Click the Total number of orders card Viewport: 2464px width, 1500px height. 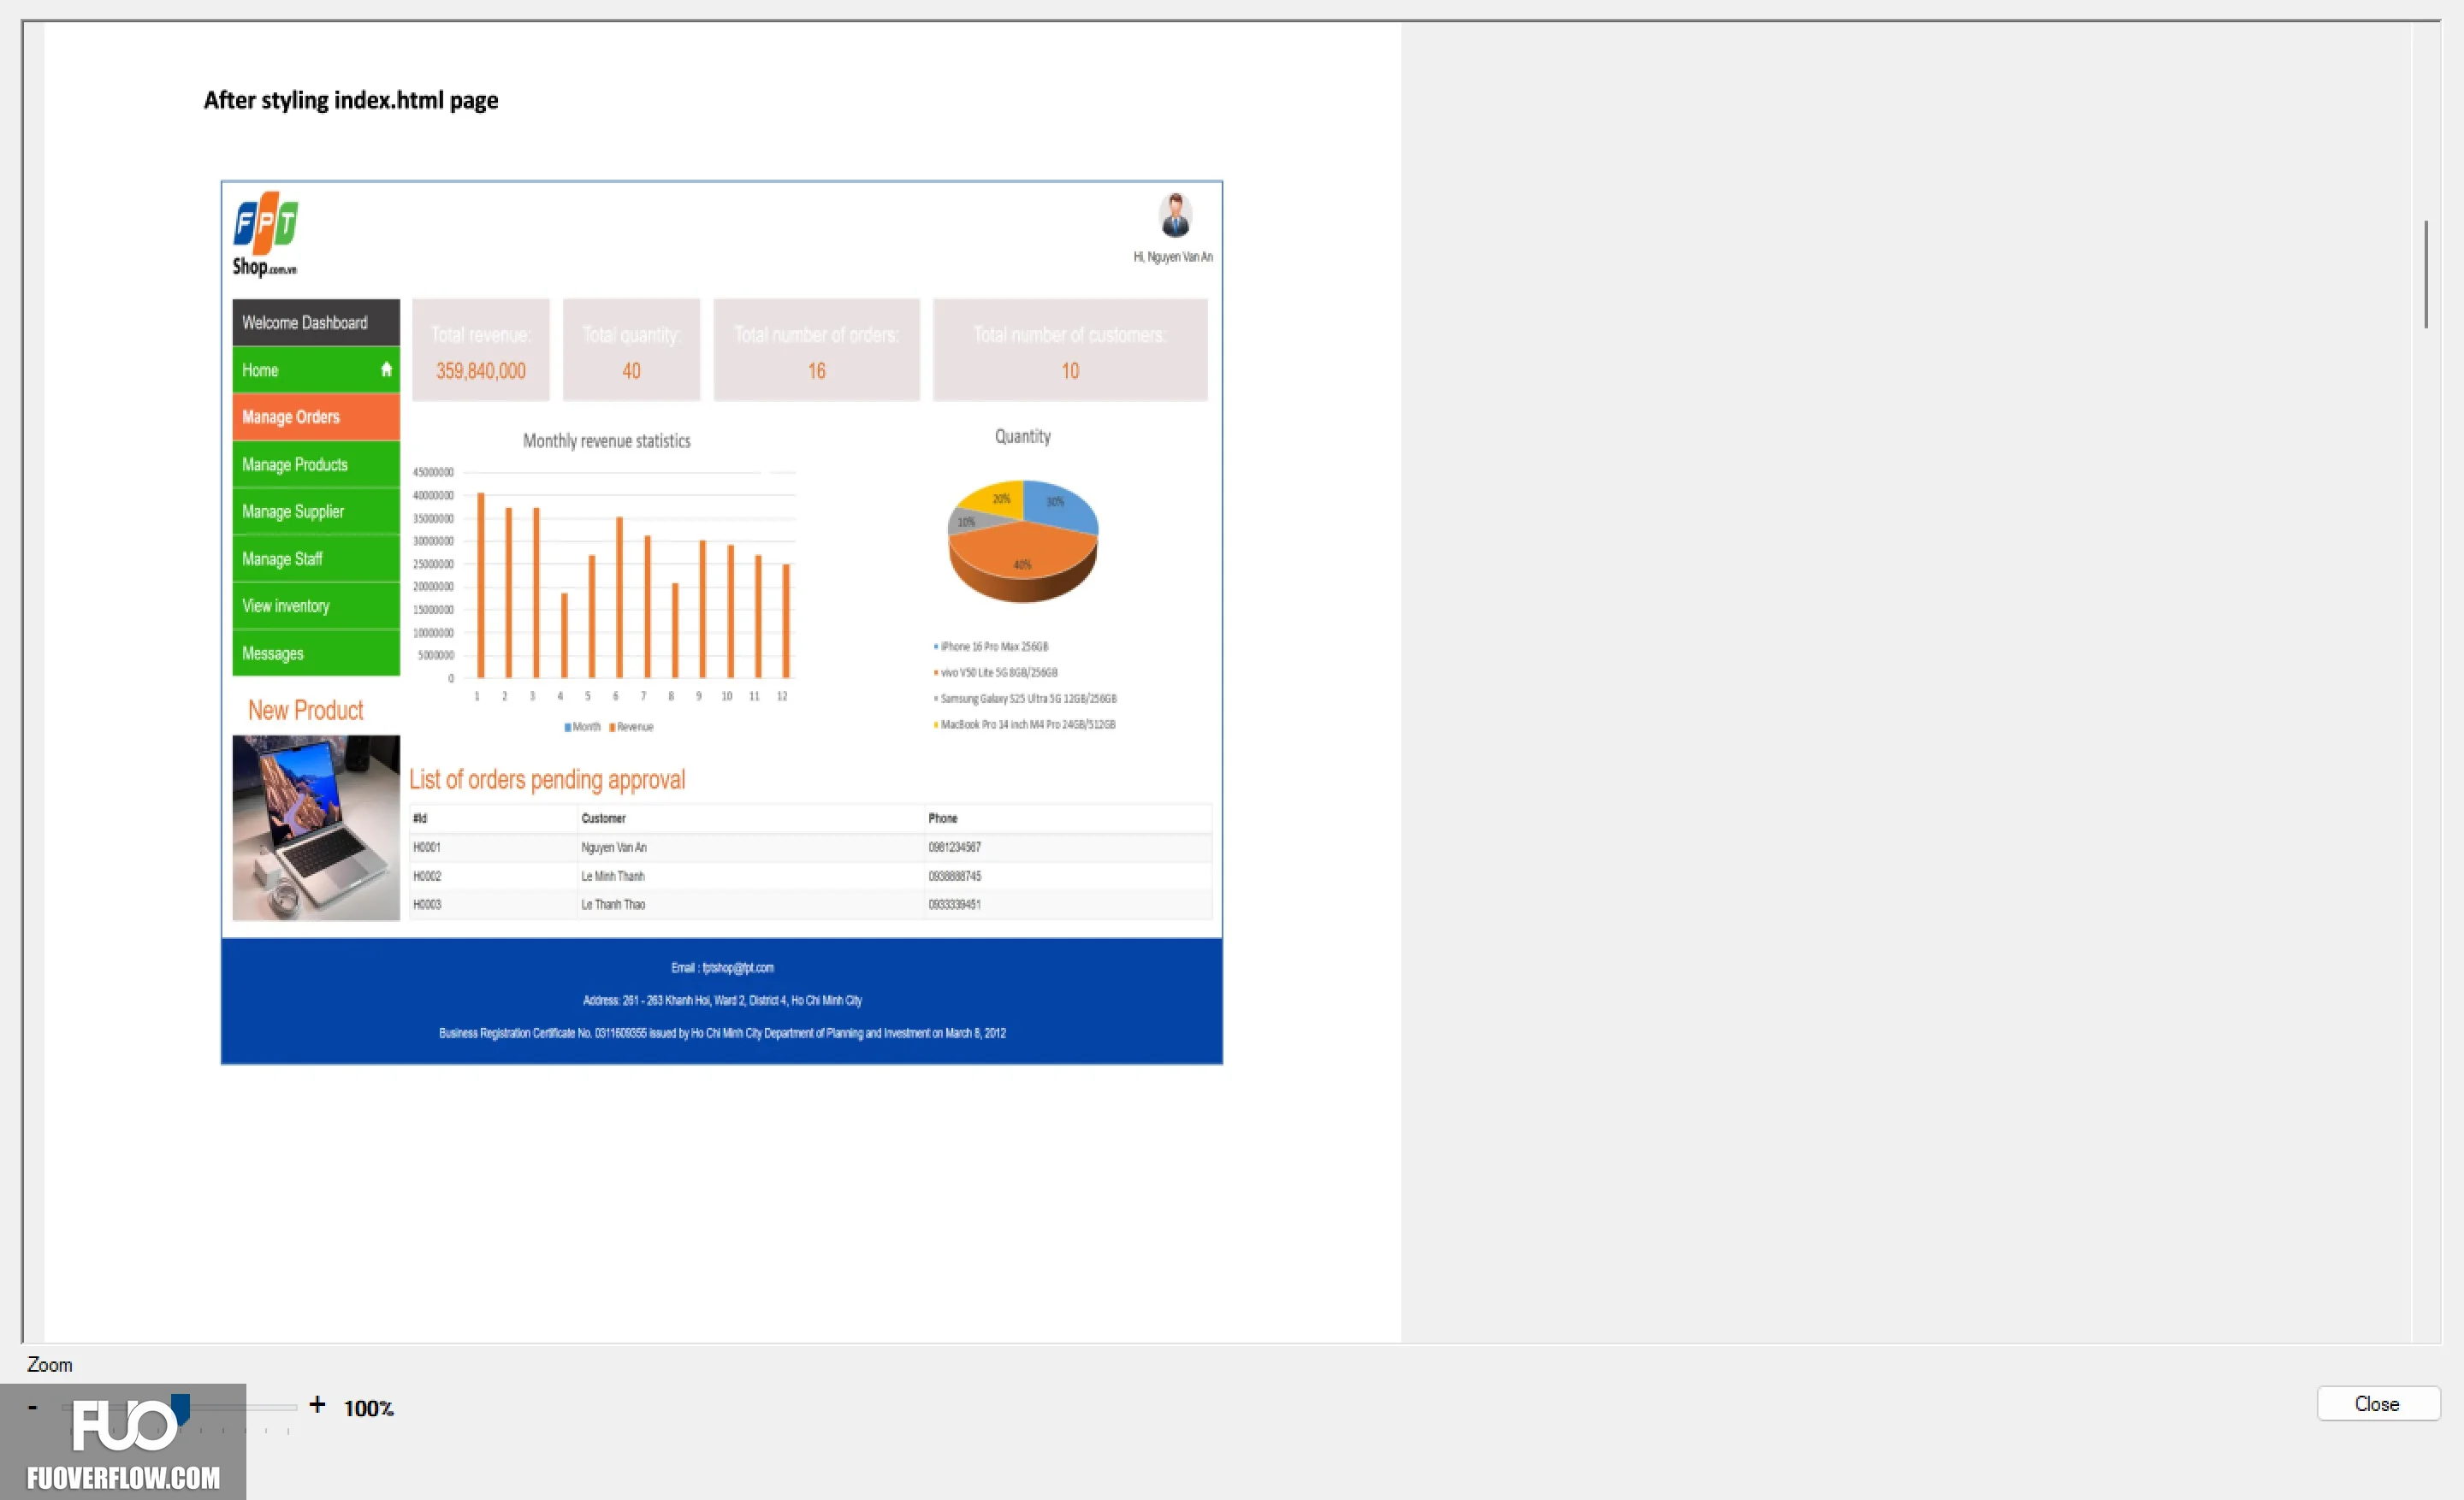tap(816, 350)
